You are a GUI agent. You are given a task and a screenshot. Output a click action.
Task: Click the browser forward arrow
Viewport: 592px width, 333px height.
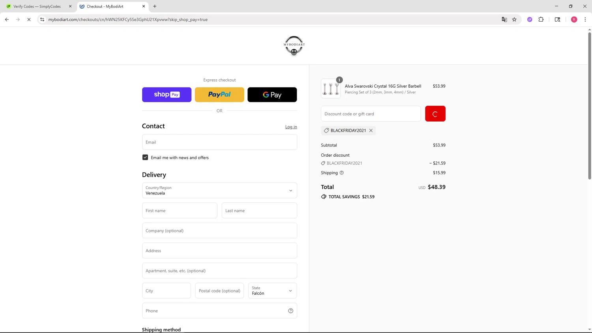point(18,19)
